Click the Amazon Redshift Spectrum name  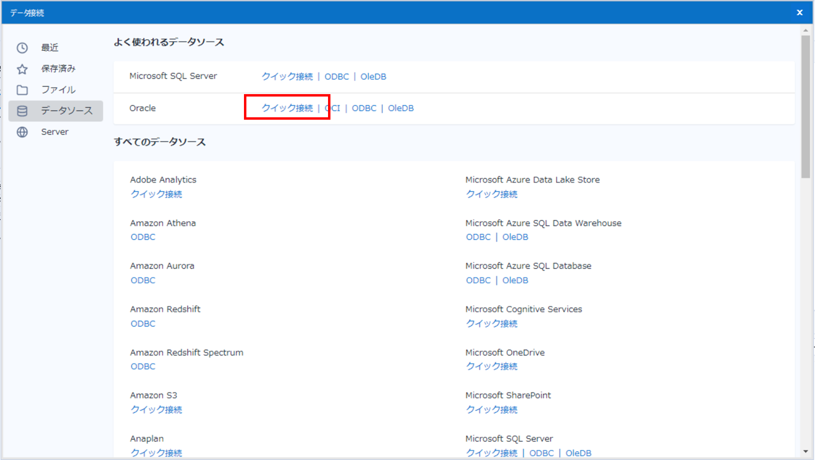click(186, 352)
